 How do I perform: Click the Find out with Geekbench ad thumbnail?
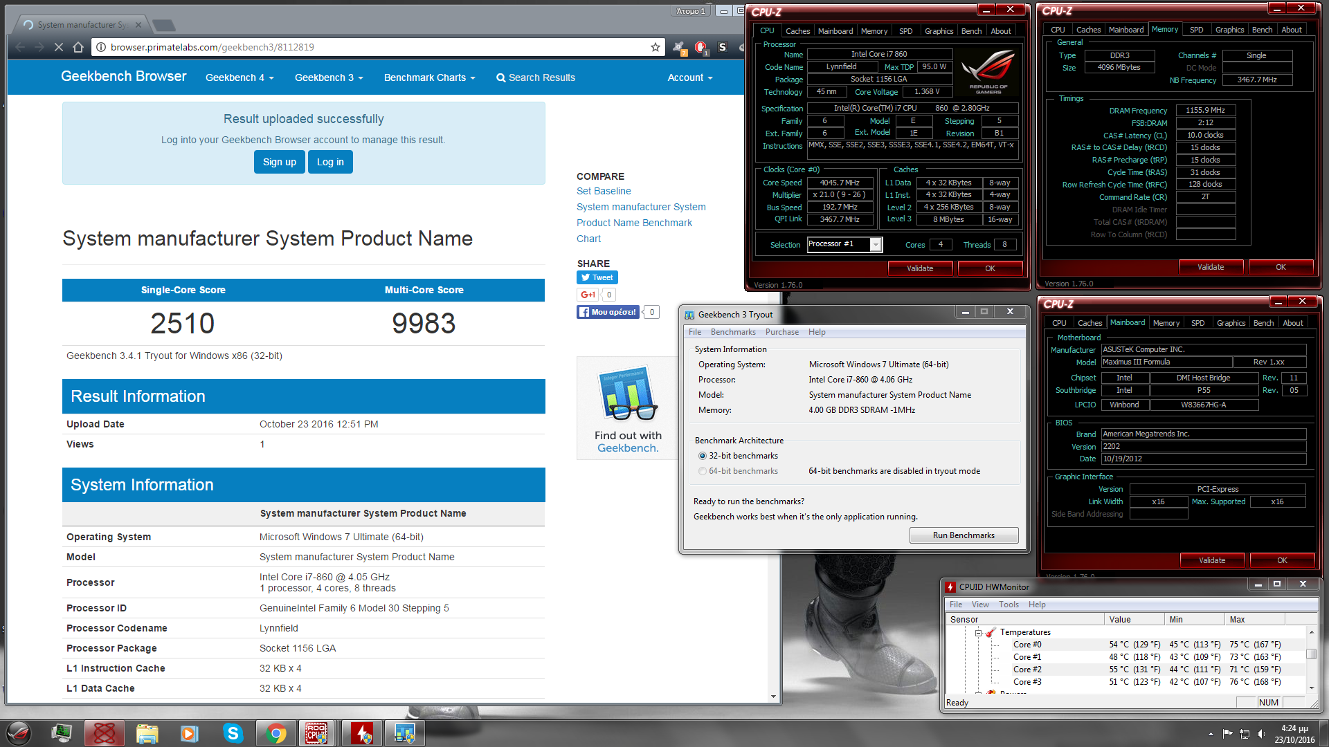[x=627, y=408]
